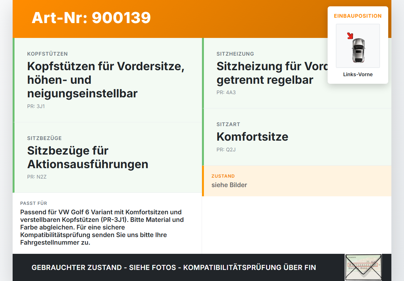Click the KOPFSTÜTZEN label

47,54
